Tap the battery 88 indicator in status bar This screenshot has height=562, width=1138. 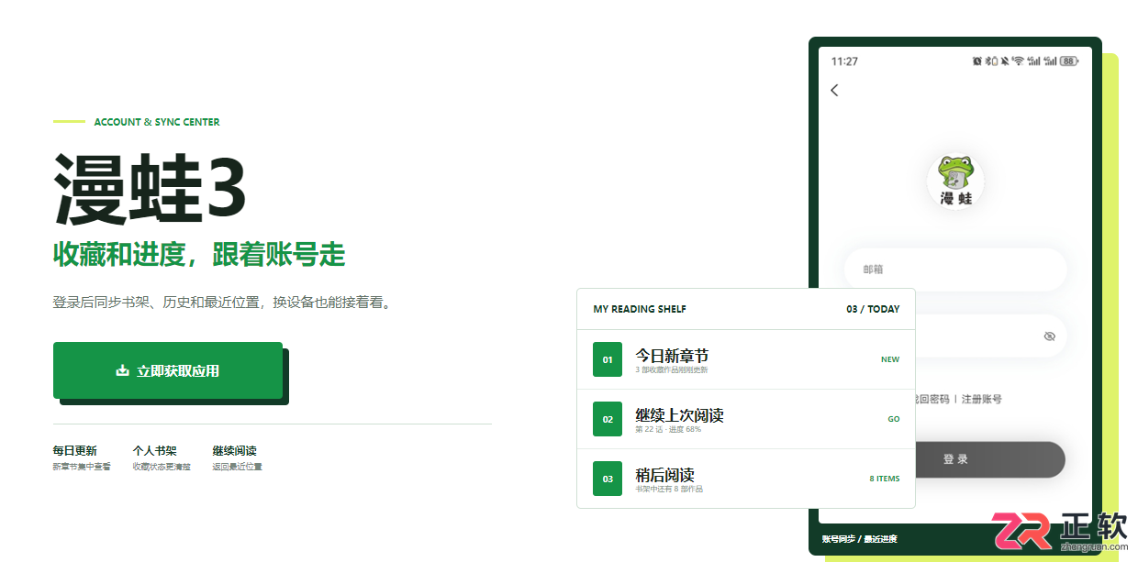[1069, 61]
